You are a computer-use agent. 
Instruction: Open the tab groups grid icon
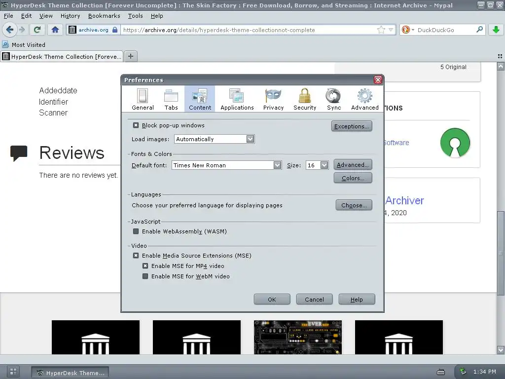(x=500, y=56)
